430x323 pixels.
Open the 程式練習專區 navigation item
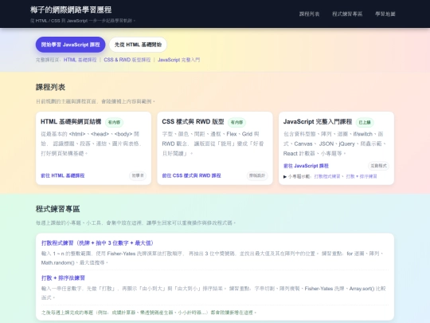point(347,14)
